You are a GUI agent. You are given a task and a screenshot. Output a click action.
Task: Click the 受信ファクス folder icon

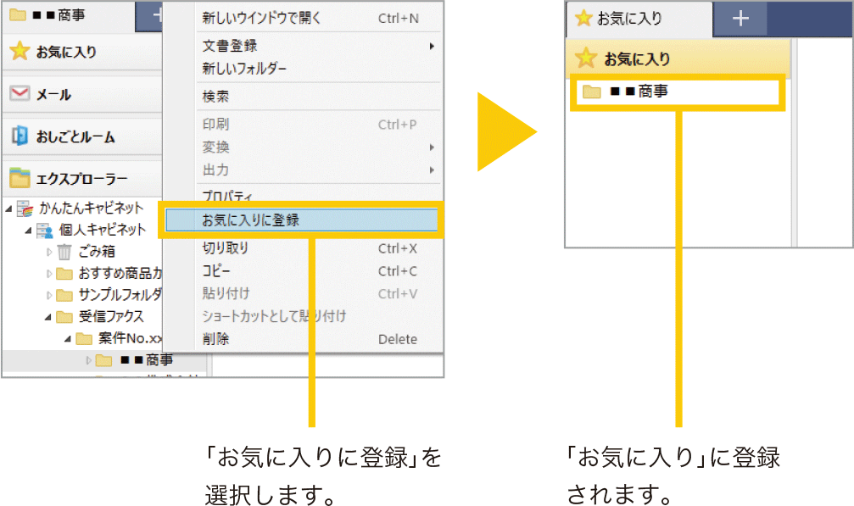pos(64,317)
